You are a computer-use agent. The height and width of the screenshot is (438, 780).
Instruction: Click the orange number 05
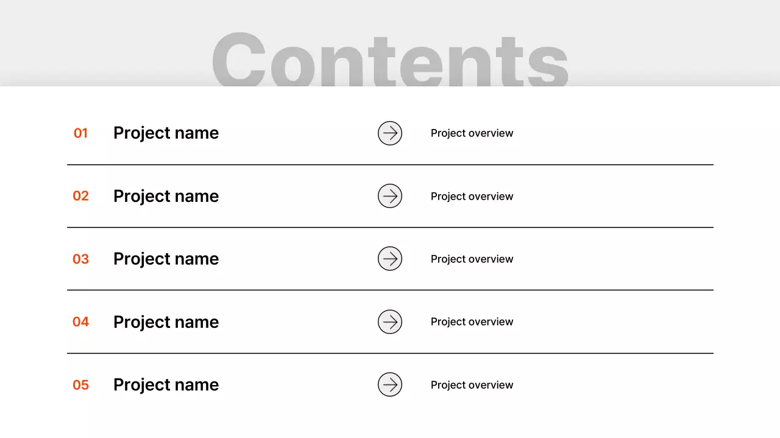[80, 385]
